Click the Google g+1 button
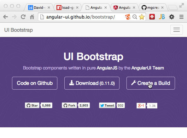Viewport: 187px width, 138px height. [x=141, y=106]
